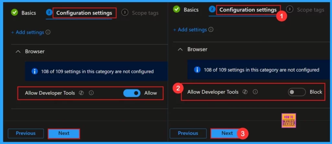Click the Previous button in left panel
Screen dimensions: 332x144
pyautogui.click(x=26, y=133)
